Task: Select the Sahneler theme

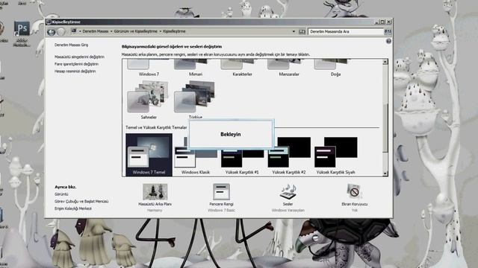Action: [149, 100]
